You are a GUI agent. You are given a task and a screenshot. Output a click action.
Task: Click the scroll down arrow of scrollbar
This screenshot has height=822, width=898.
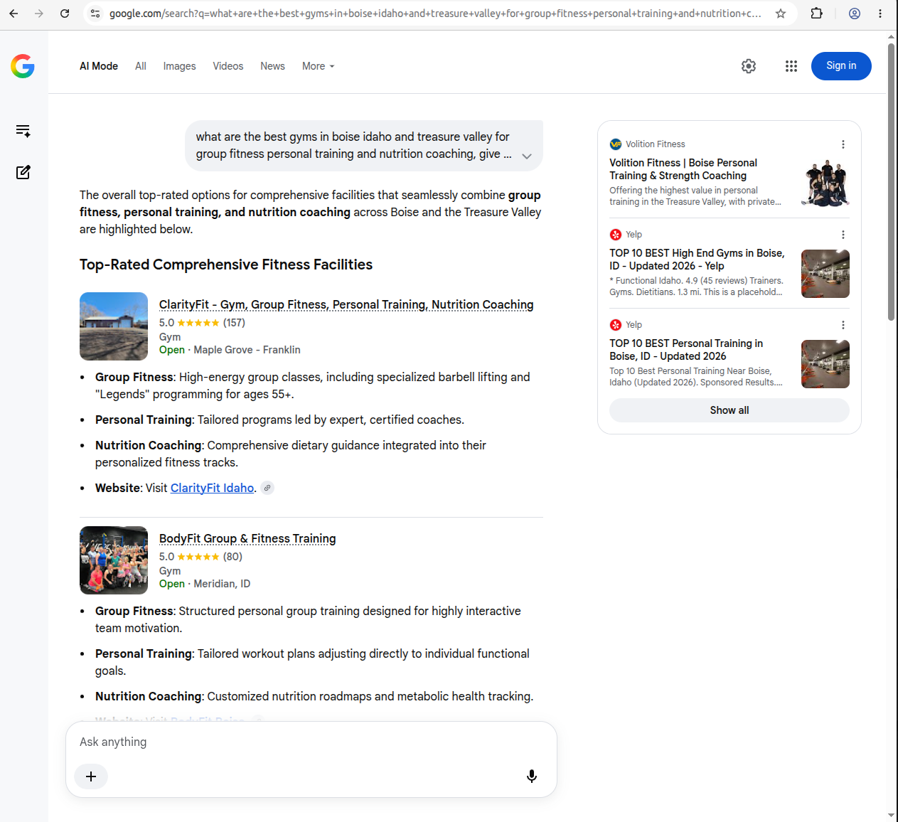(891, 815)
